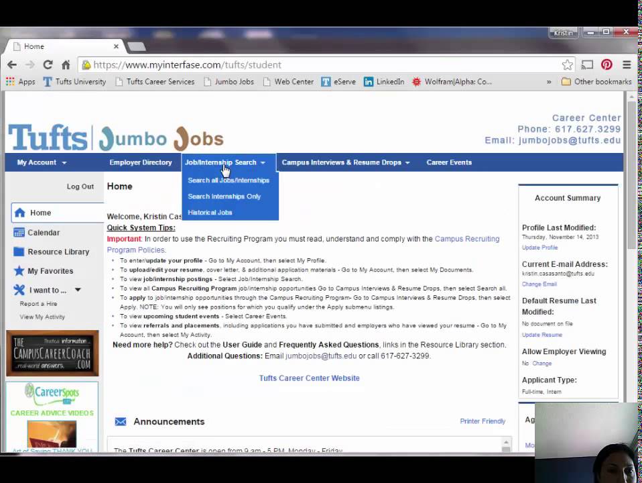The image size is (642, 483).
Task: Bookmark page with star icon
Action: pyautogui.click(x=567, y=65)
